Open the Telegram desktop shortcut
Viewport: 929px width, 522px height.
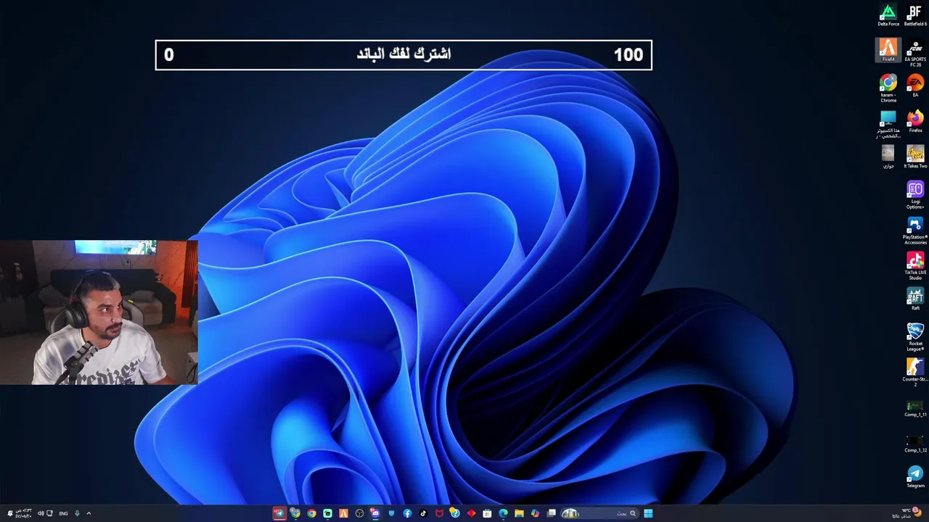pyautogui.click(x=915, y=476)
